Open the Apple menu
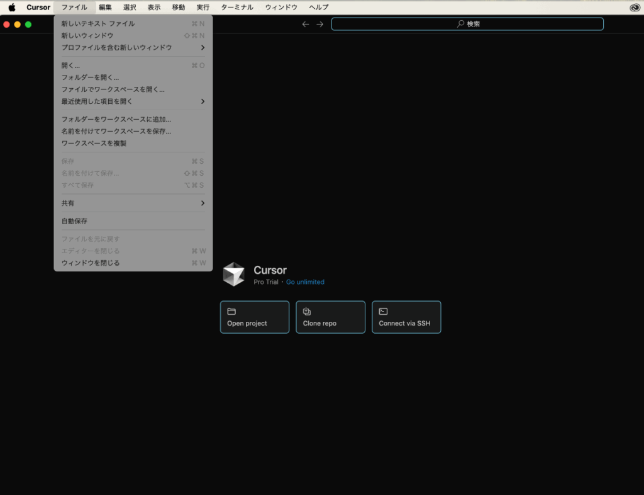This screenshot has width=644, height=495. pyautogui.click(x=12, y=8)
